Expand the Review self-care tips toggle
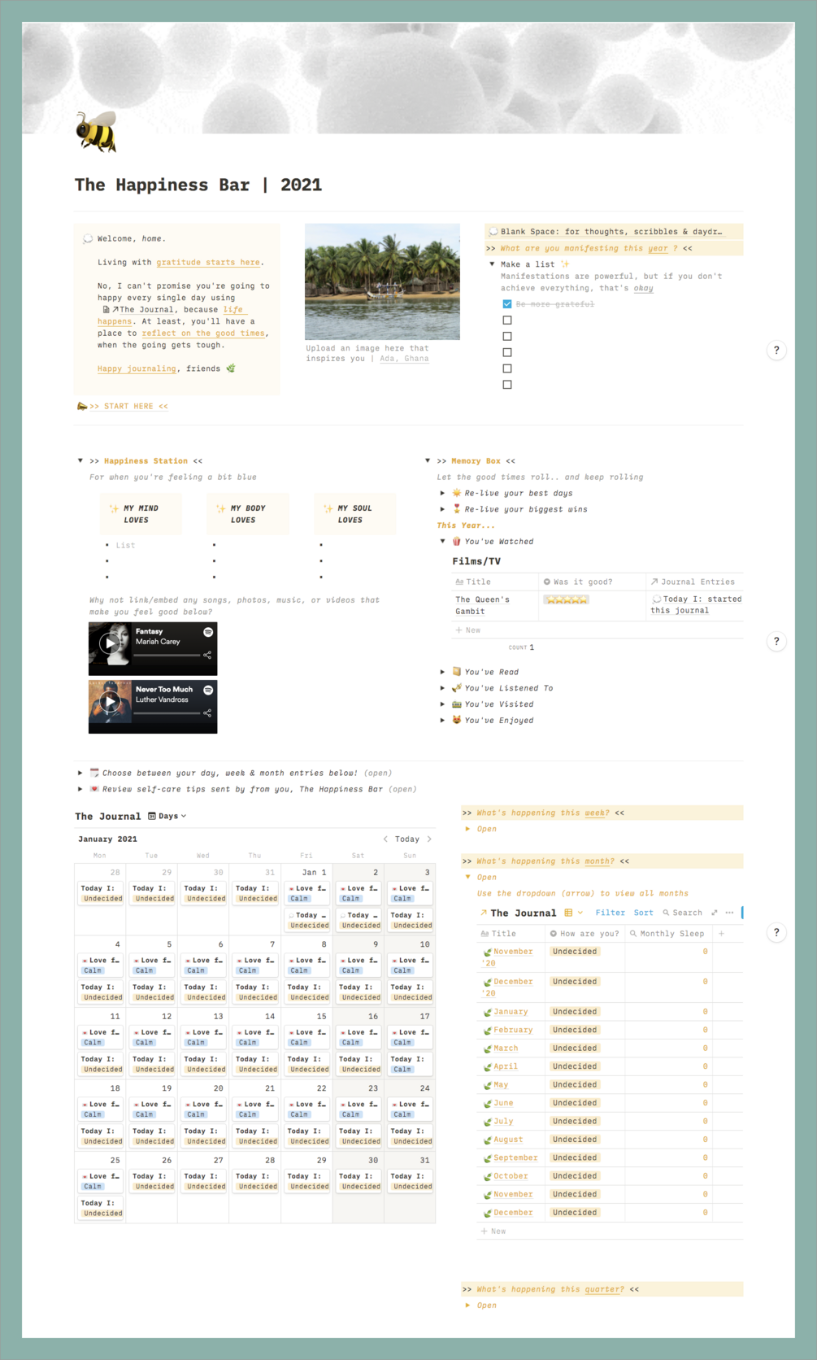 point(80,789)
